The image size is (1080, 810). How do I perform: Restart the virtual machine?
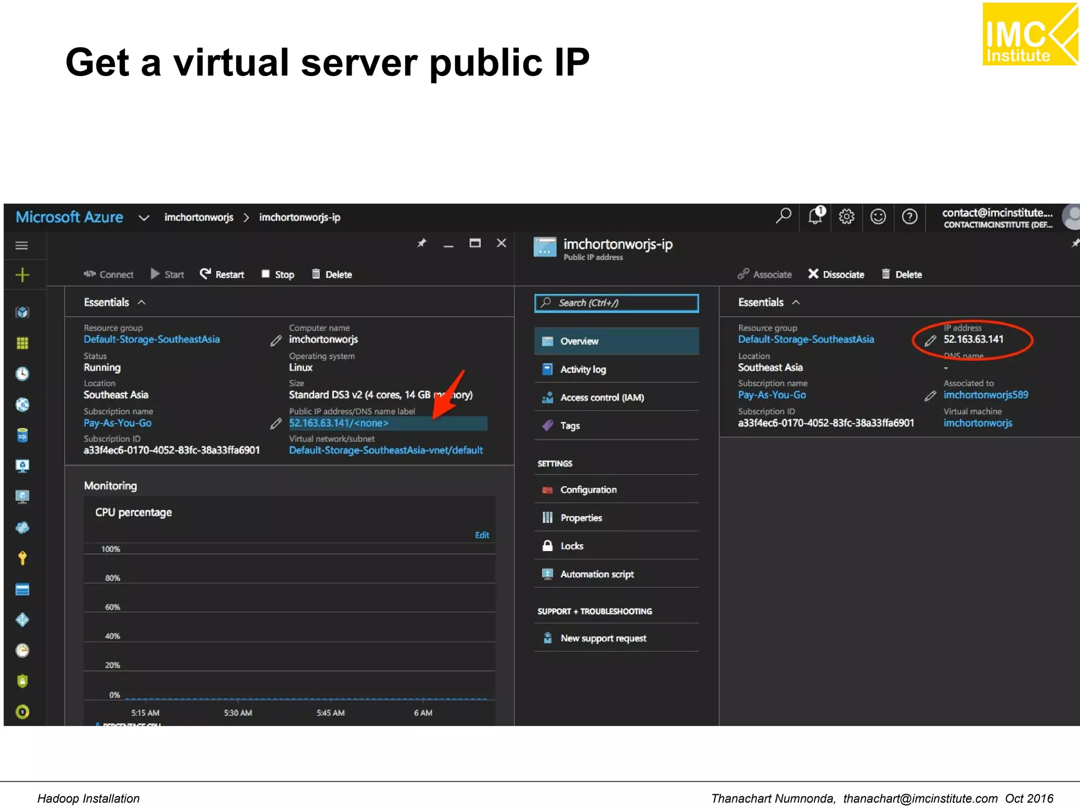221,274
